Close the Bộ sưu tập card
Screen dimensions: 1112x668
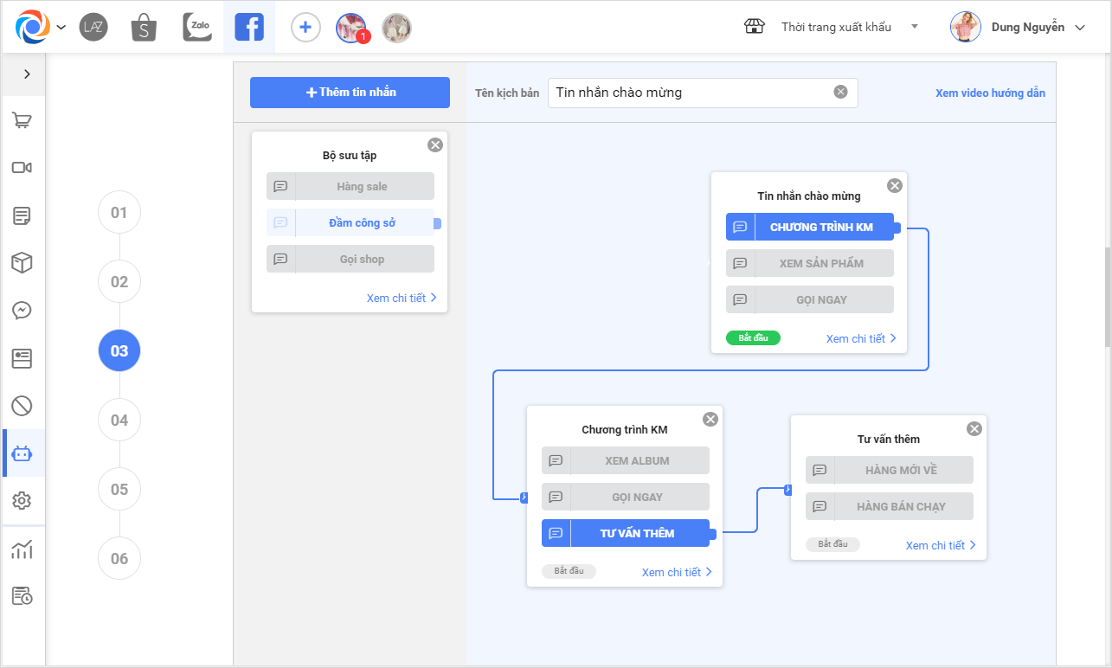(x=435, y=145)
